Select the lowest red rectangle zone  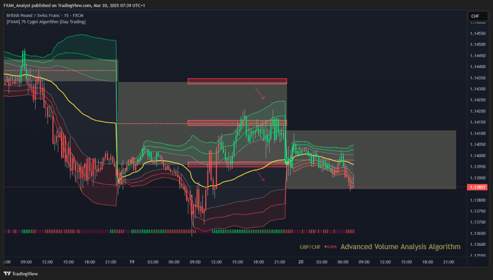pos(237,165)
